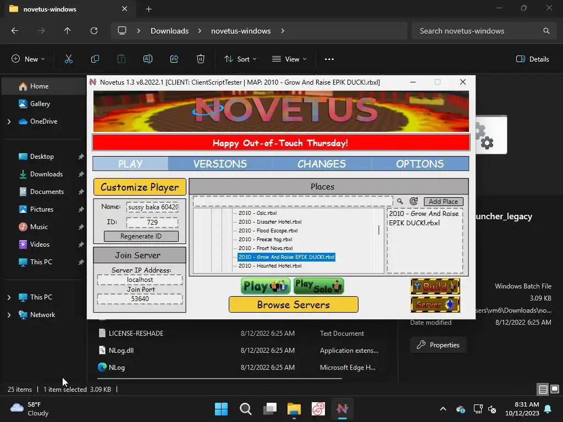The height and width of the screenshot is (422, 563).
Task: Open Home in the navigation pane
Action: 44,86
